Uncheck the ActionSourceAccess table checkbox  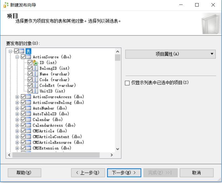pos(23,97)
